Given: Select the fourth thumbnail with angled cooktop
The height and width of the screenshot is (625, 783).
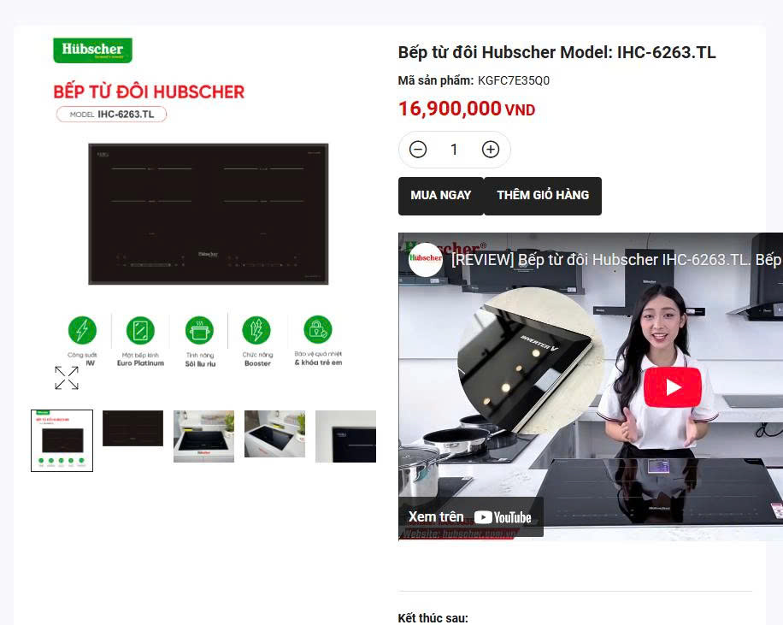Looking at the screenshot, I should pos(274,433).
